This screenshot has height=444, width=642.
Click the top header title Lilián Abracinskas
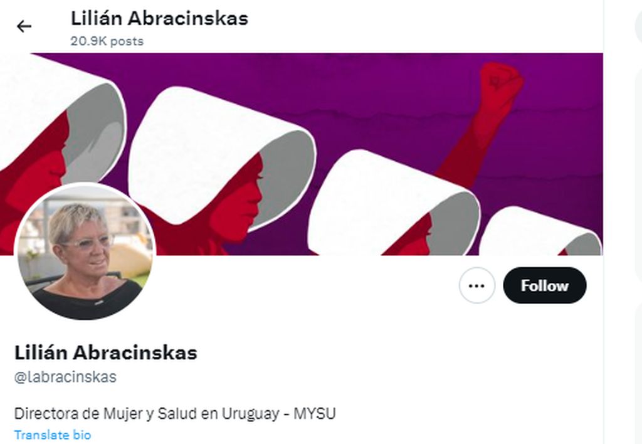[159, 18]
